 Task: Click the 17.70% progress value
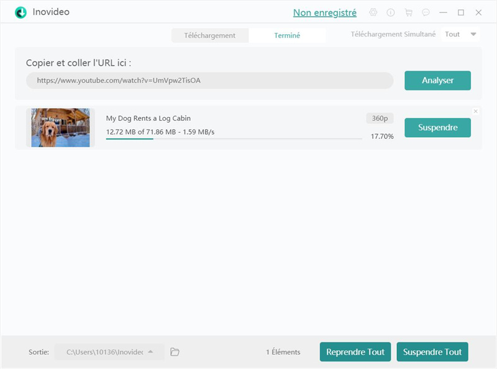pyautogui.click(x=382, y=136)
